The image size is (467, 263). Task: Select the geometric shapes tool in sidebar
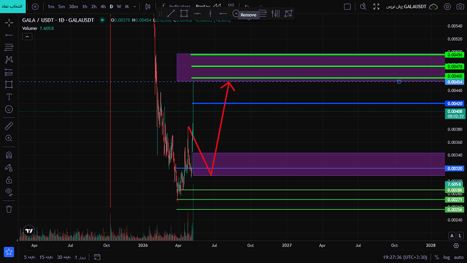[x=9, y=85]
